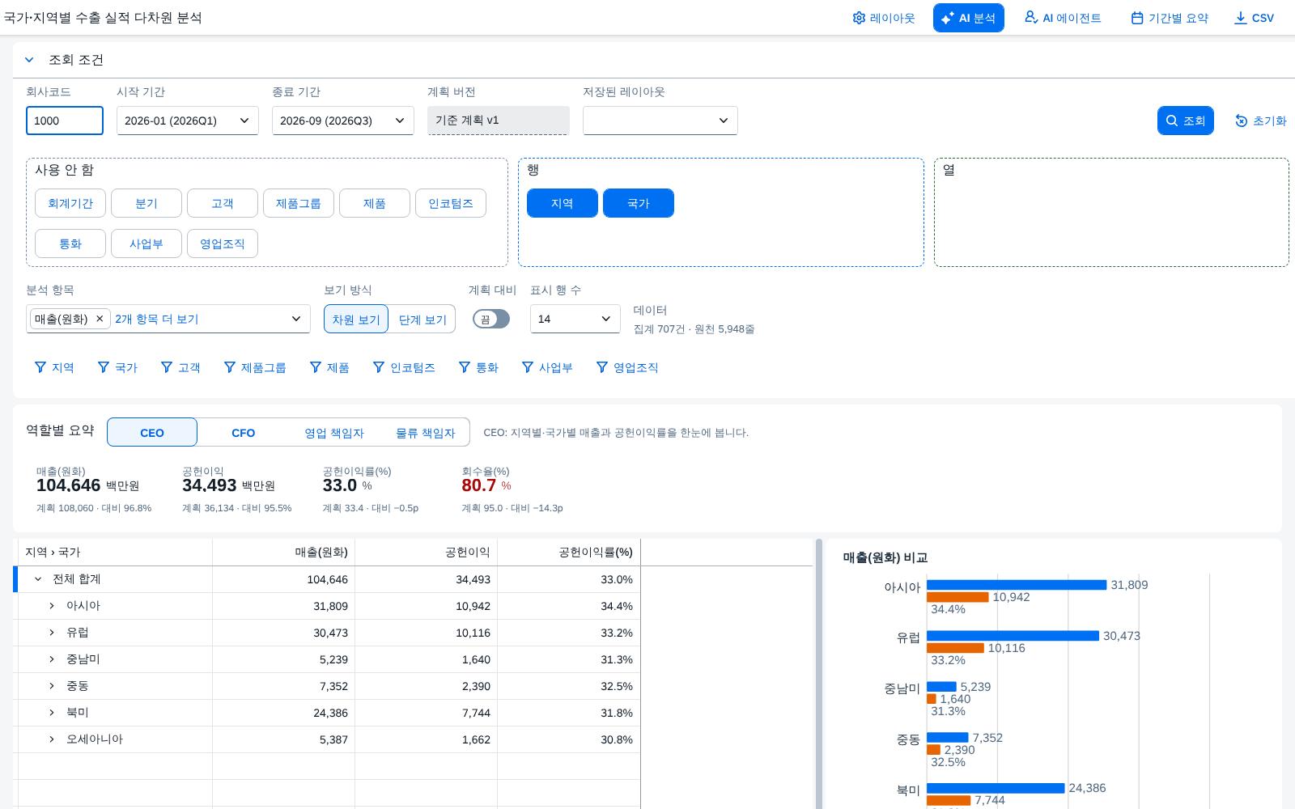Open the AI 에이전트 panel
The image size is (1295, 809).
(x=1063, y=18)
